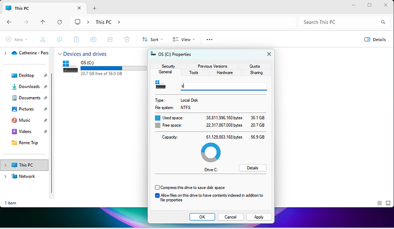
Task: Click Apply in Properties dialog
Action: tap(259, 217)
